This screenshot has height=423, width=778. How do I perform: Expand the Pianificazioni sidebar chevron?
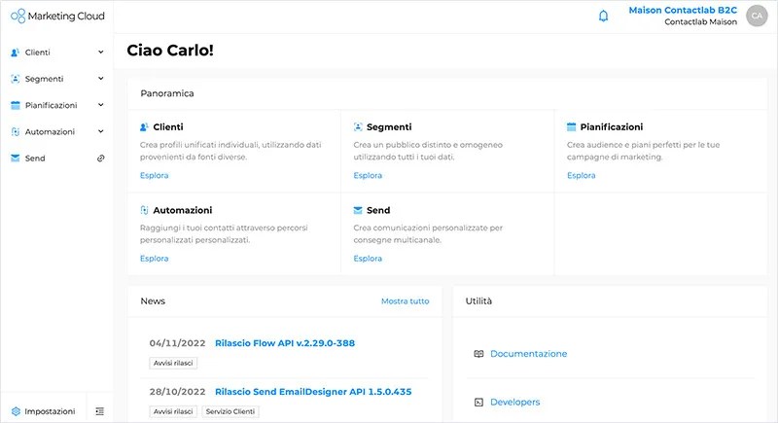coord(101,105)
